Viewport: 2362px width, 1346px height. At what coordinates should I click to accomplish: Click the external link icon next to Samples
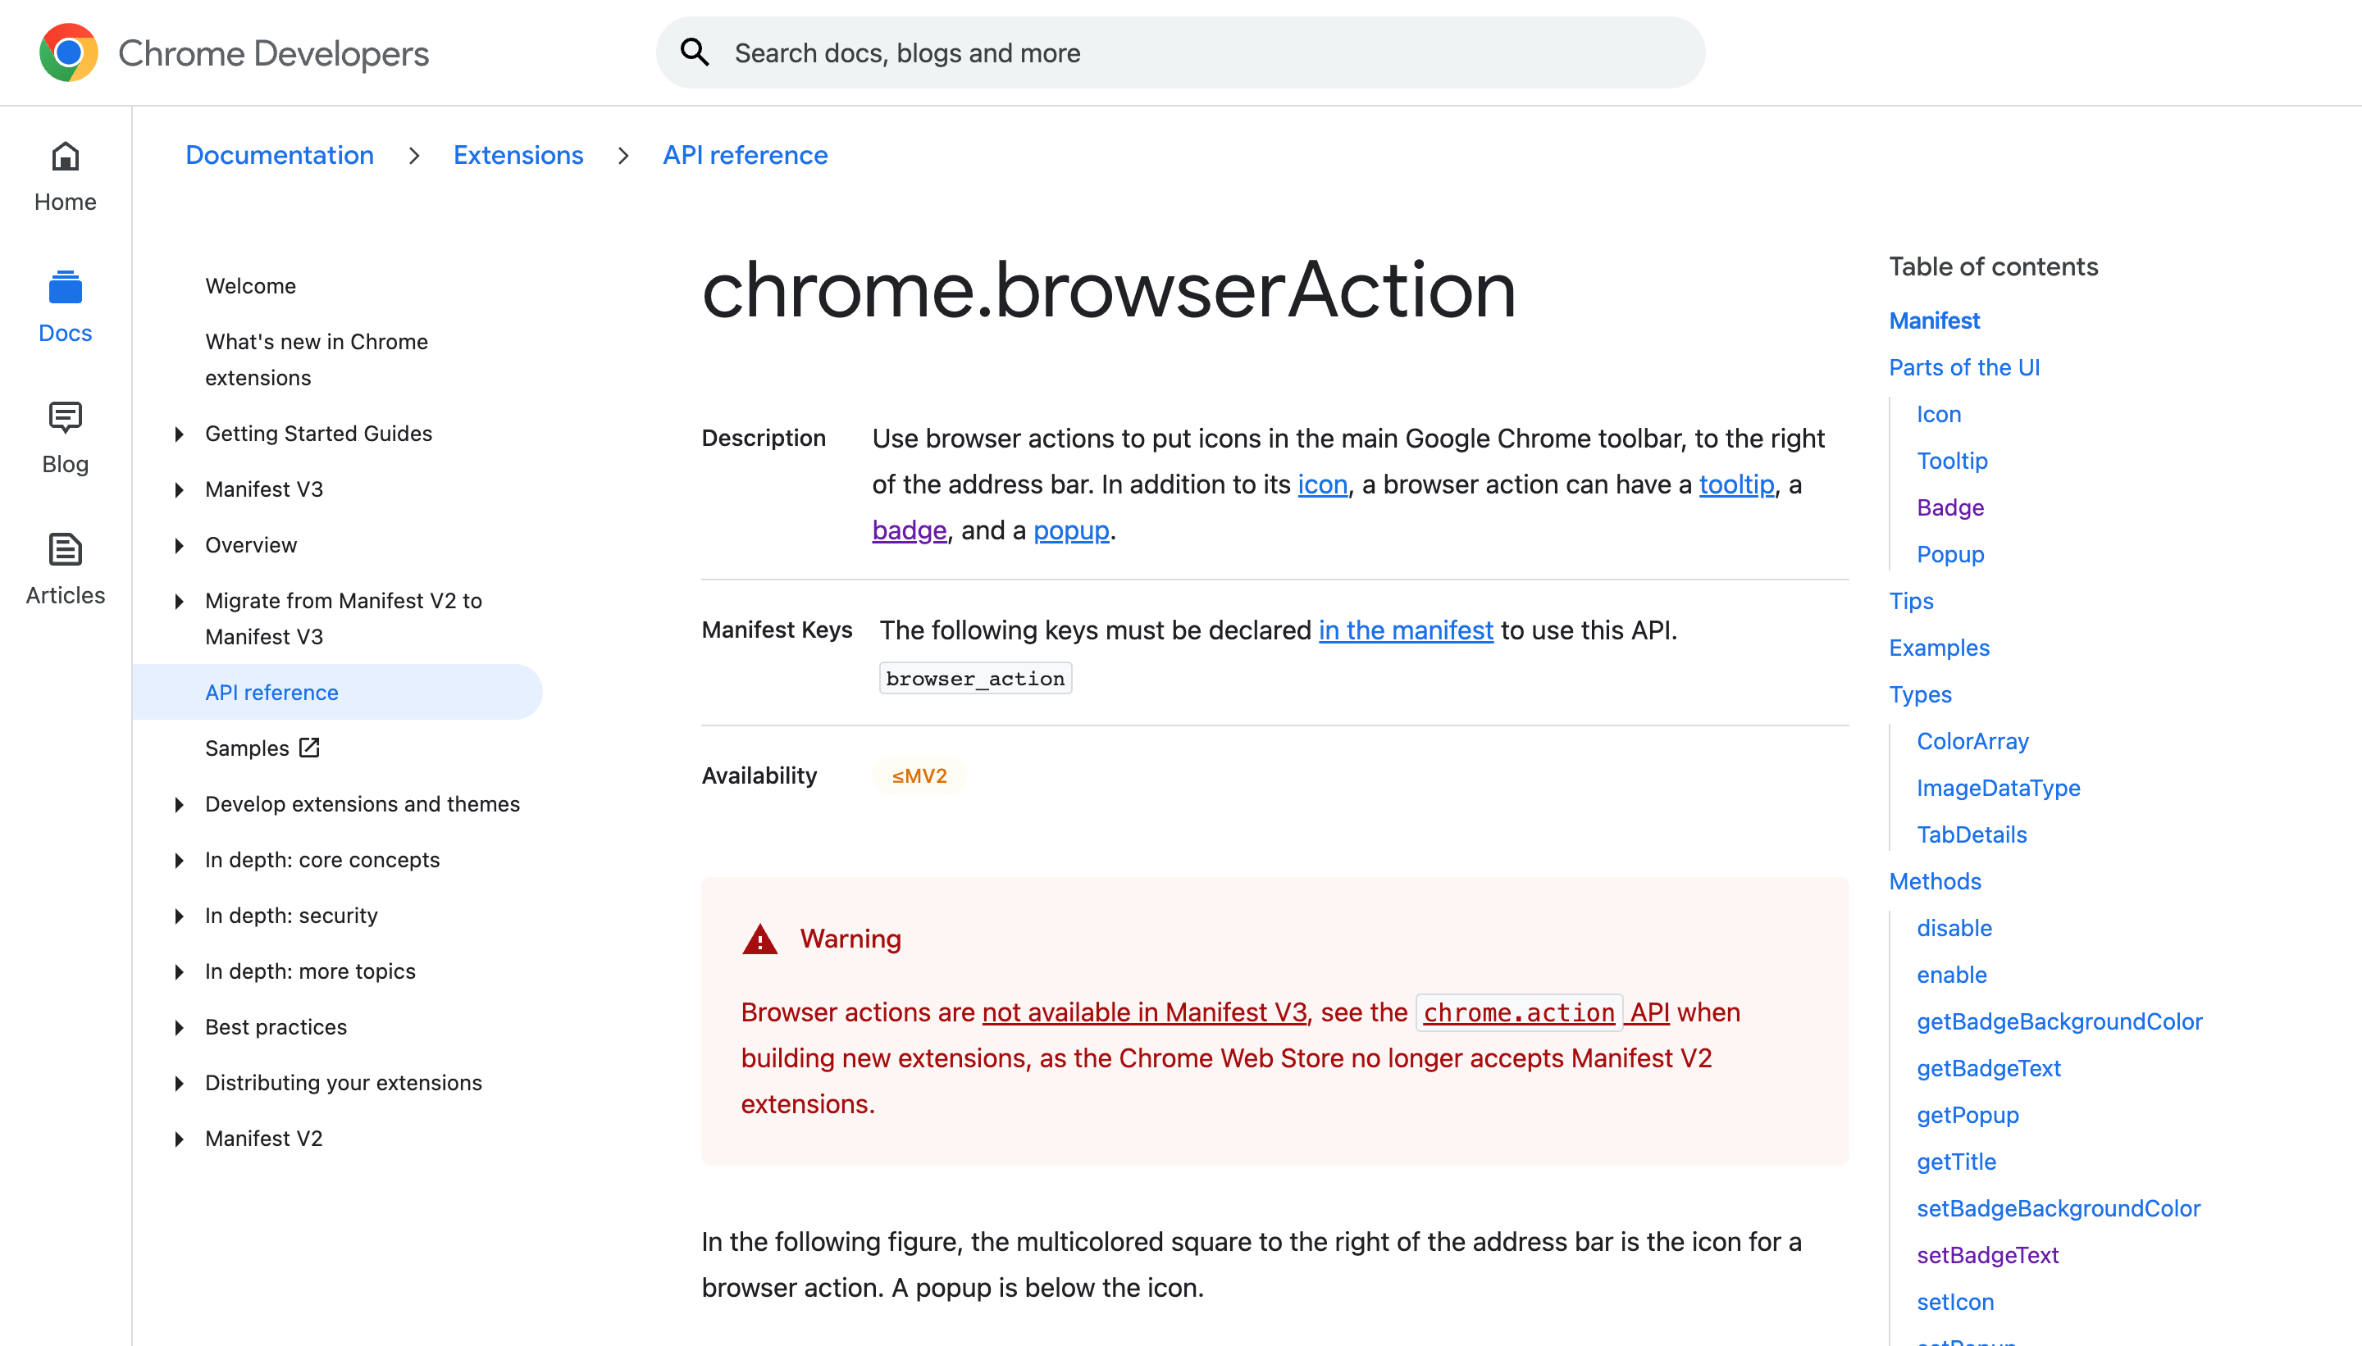point(308,747)
